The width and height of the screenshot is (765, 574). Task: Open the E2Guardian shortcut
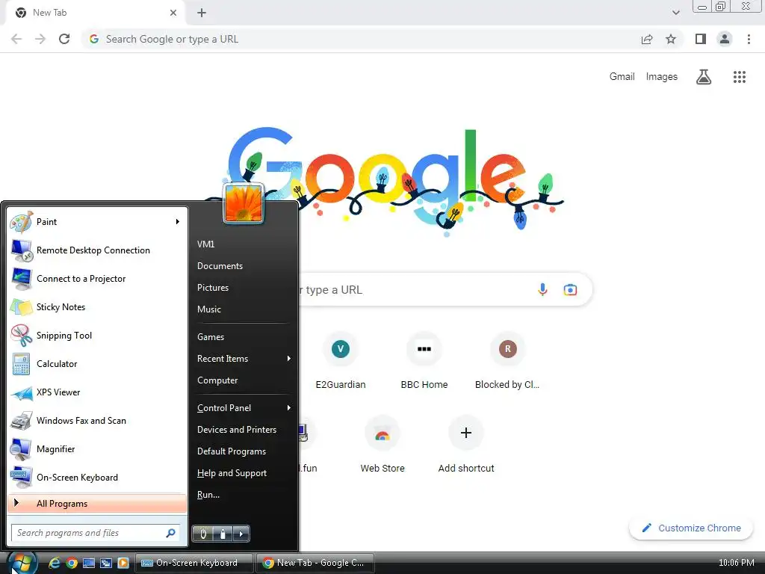click(x=341, y=361)
